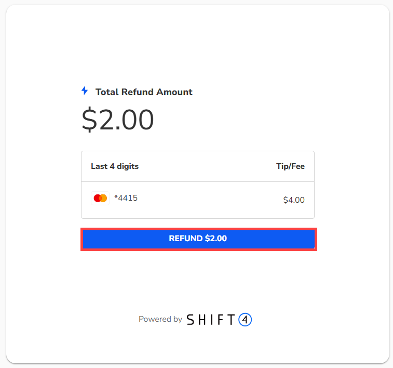393x368 pixels.
Task: Click the red circle of Mastercard logo
Action: (x=98, y=198)
